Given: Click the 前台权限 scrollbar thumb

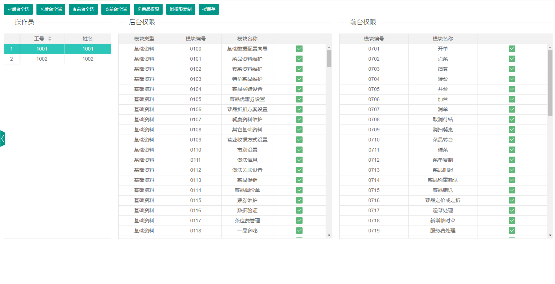Looking at the screenshot, I should pyautogui.click(x=550, y=83).
